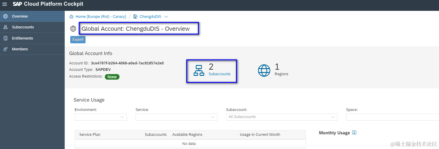Click the No data table row

[x=190, y=144]
